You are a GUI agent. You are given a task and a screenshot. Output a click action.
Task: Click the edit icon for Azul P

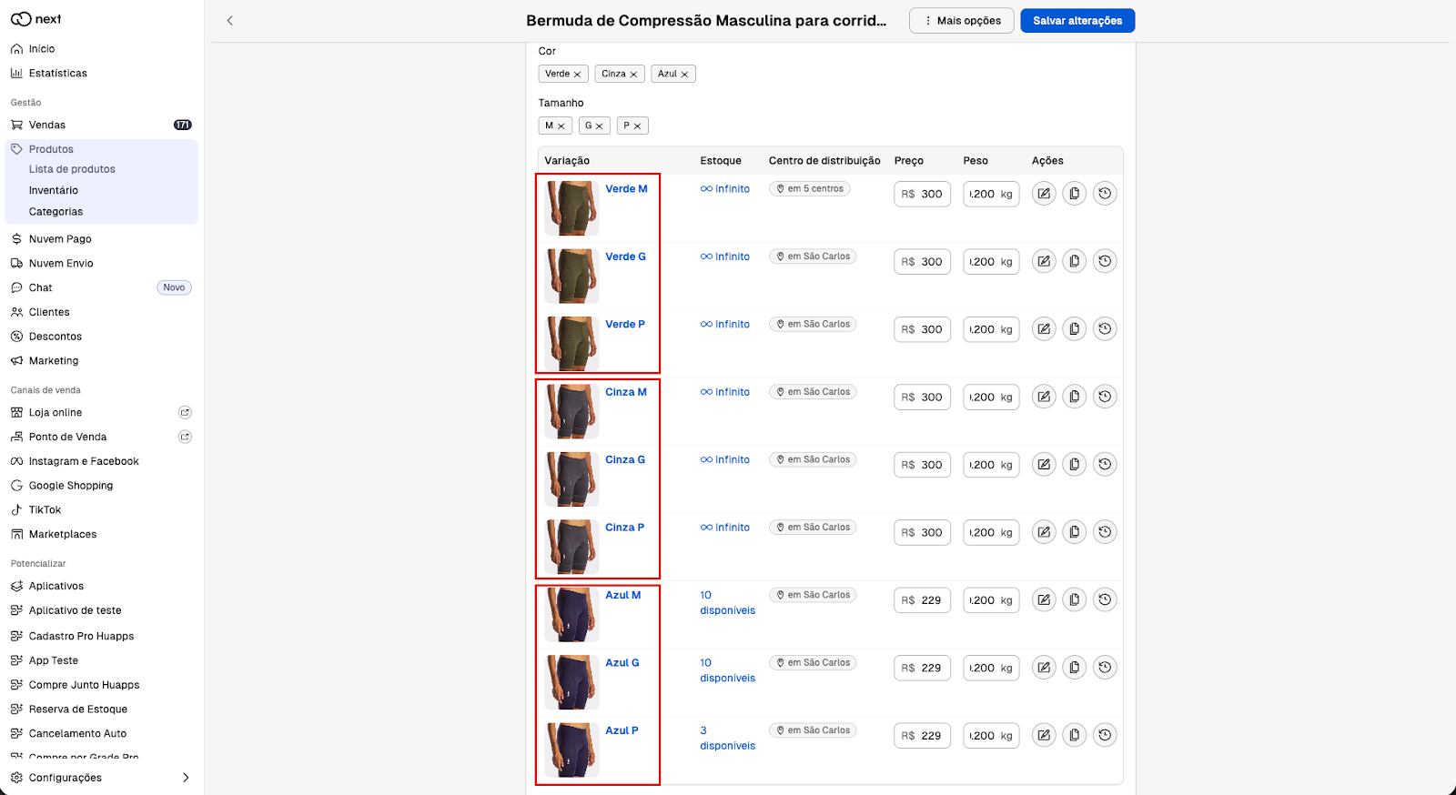(x=1044, y=735)
